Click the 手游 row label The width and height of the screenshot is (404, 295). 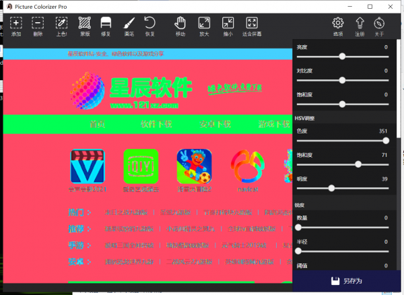76,245
